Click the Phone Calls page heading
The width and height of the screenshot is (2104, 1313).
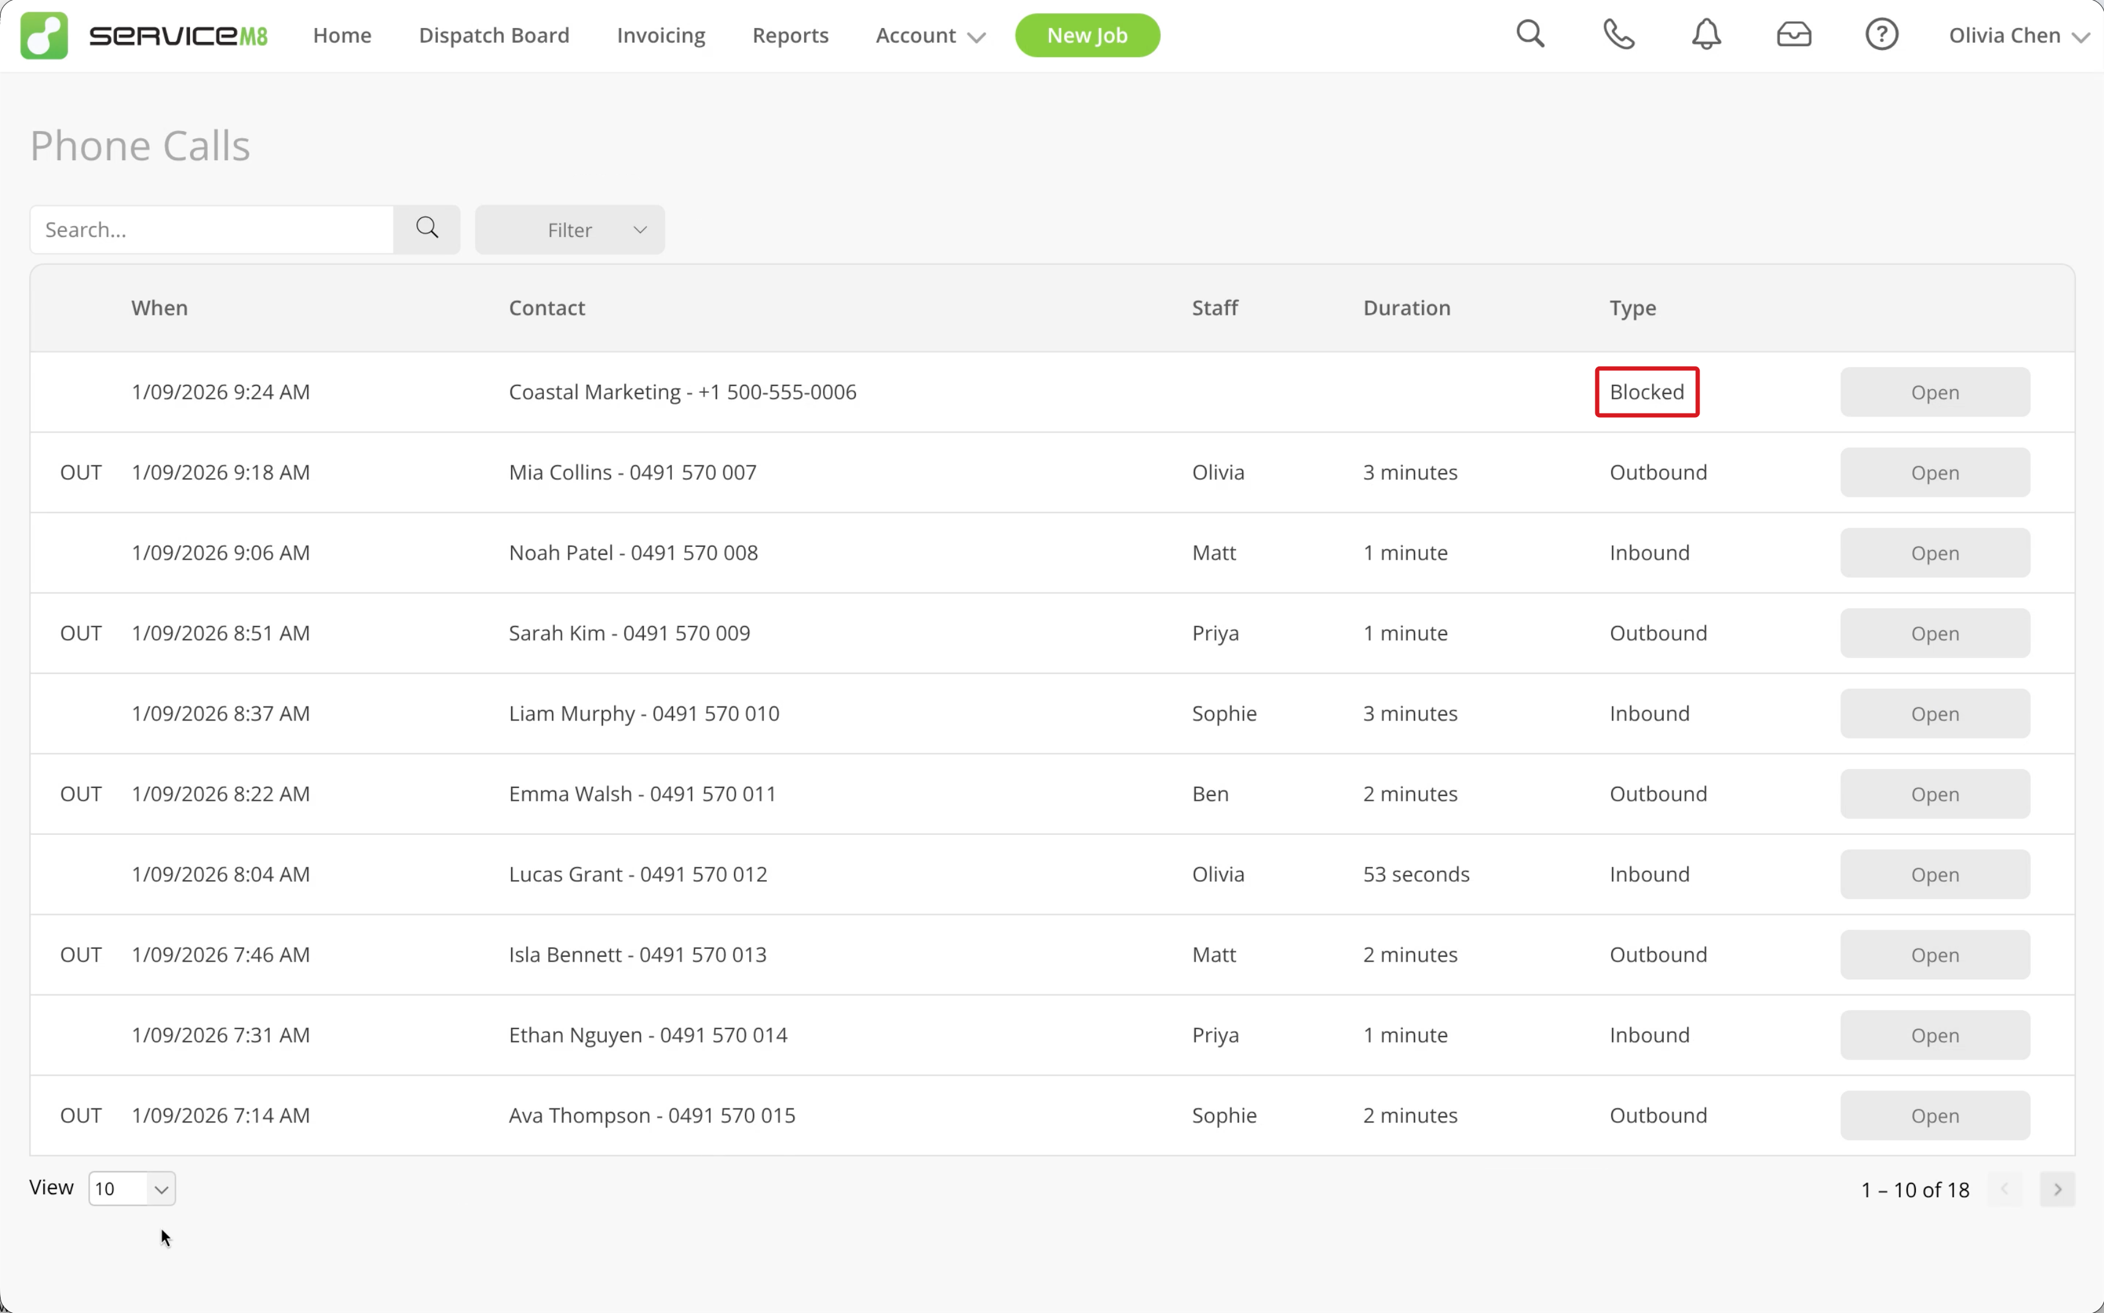coord(140,145)
